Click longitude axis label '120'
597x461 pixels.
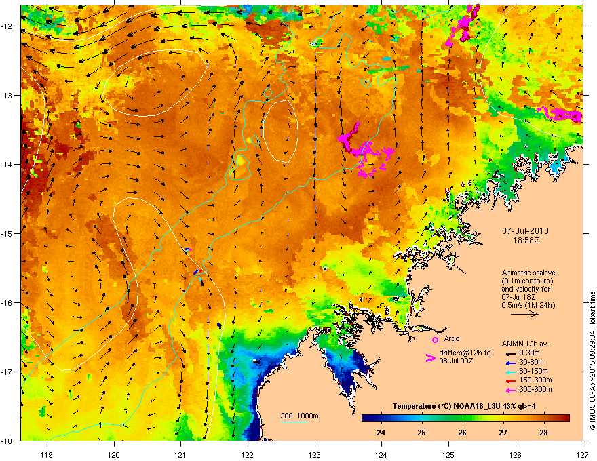(114, 454)
